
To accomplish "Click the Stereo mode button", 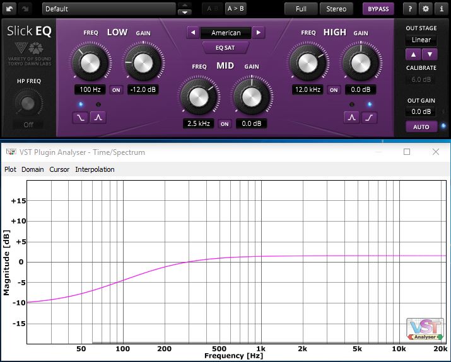I will (336, 9).
